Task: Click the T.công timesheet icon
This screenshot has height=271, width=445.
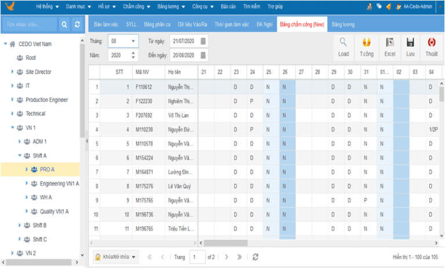Action: click(366, 43)
